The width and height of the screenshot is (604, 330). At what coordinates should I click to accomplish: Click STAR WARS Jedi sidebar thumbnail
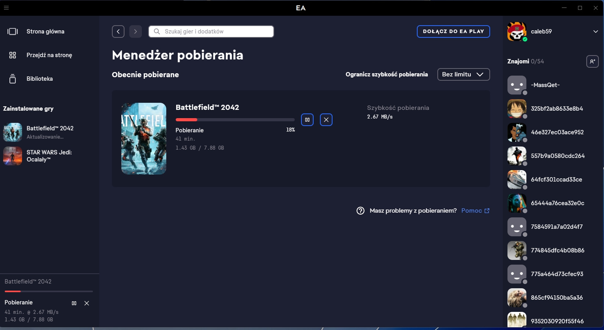(13, 156)
